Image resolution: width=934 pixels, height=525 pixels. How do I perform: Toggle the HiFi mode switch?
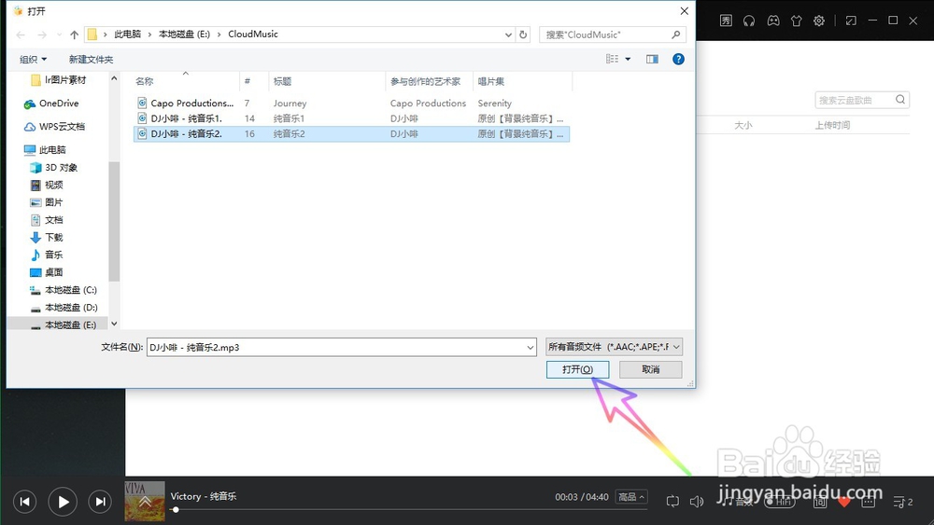[780, 502]
